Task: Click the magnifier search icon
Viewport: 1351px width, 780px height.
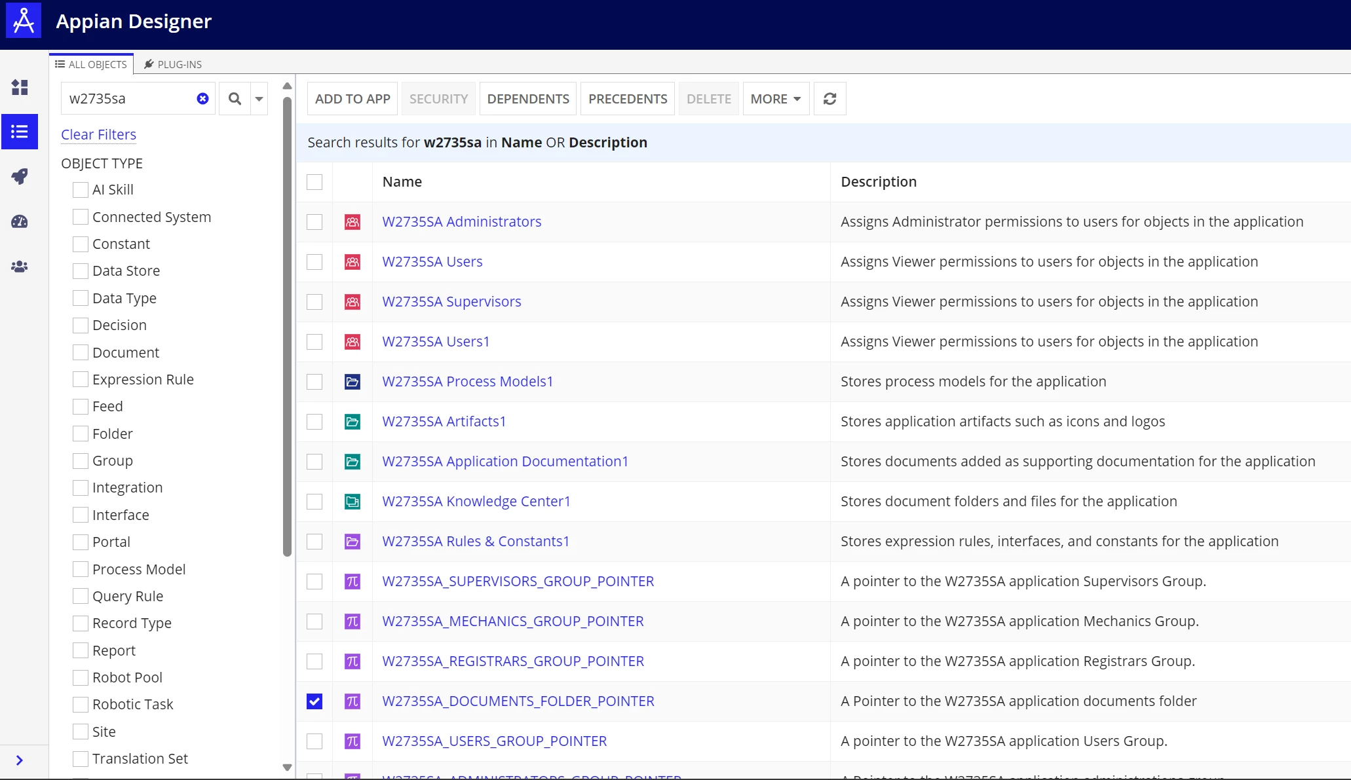Action: pyautogui.click(x=235, y=98)
